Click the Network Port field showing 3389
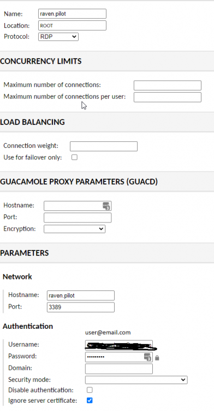 point(81,307)
